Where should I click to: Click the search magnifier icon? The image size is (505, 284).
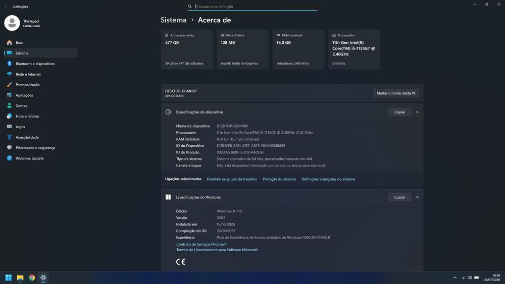point(190,7)
